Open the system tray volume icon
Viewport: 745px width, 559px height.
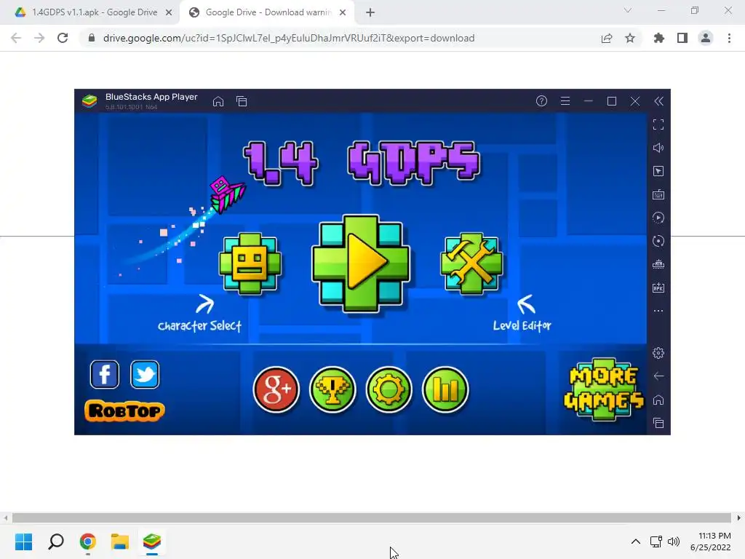click(674, 542)
